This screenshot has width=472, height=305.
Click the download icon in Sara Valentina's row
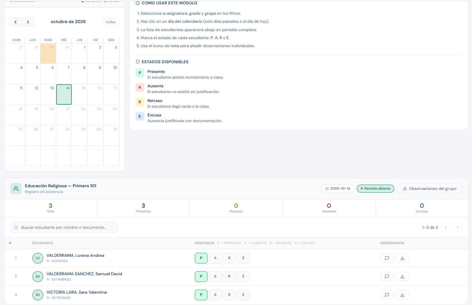pyautogui.click(x=402, y=295)
